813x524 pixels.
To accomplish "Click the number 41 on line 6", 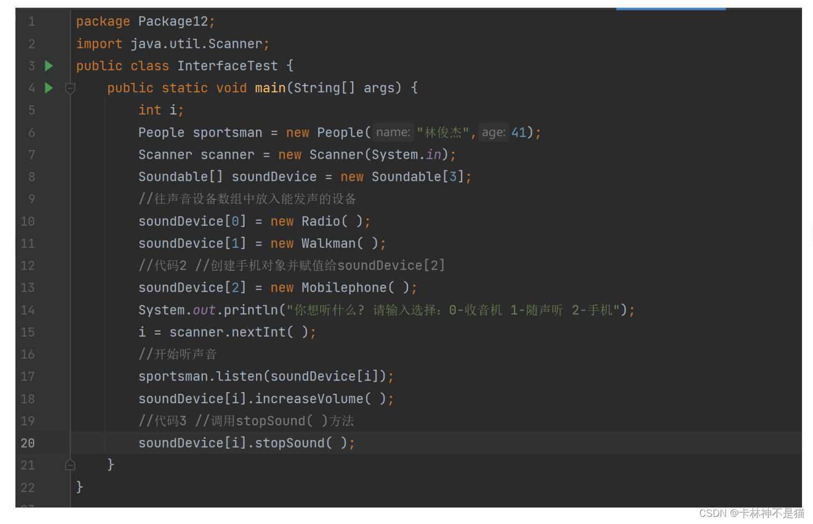I will (x=519, y=132).
